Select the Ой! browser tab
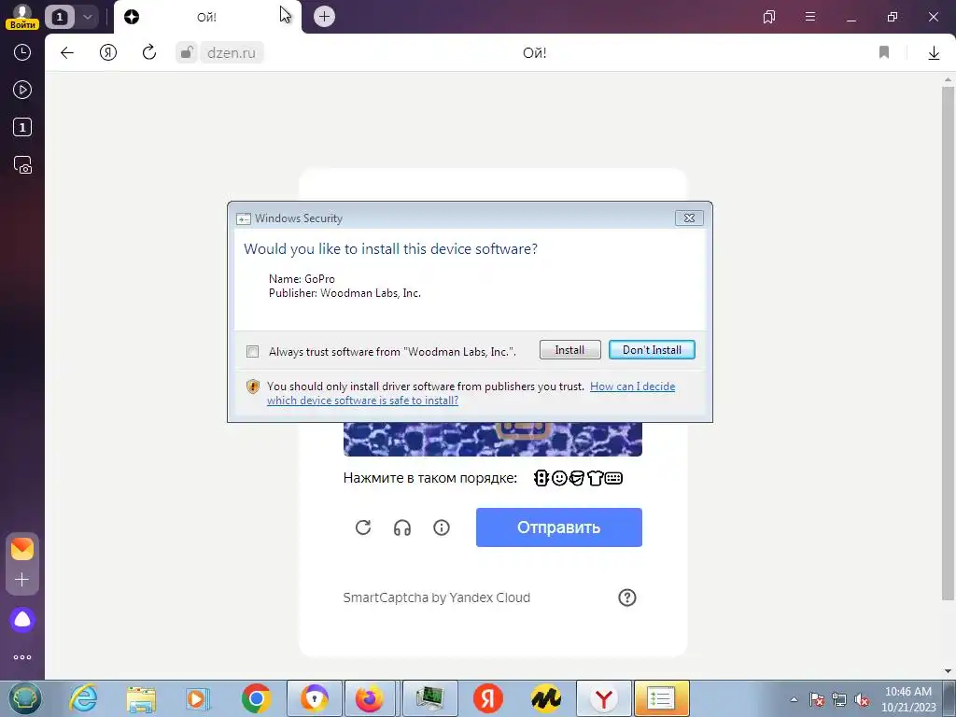Image resolution: width=956 pixels, height=717 pixels. (206, 17)
